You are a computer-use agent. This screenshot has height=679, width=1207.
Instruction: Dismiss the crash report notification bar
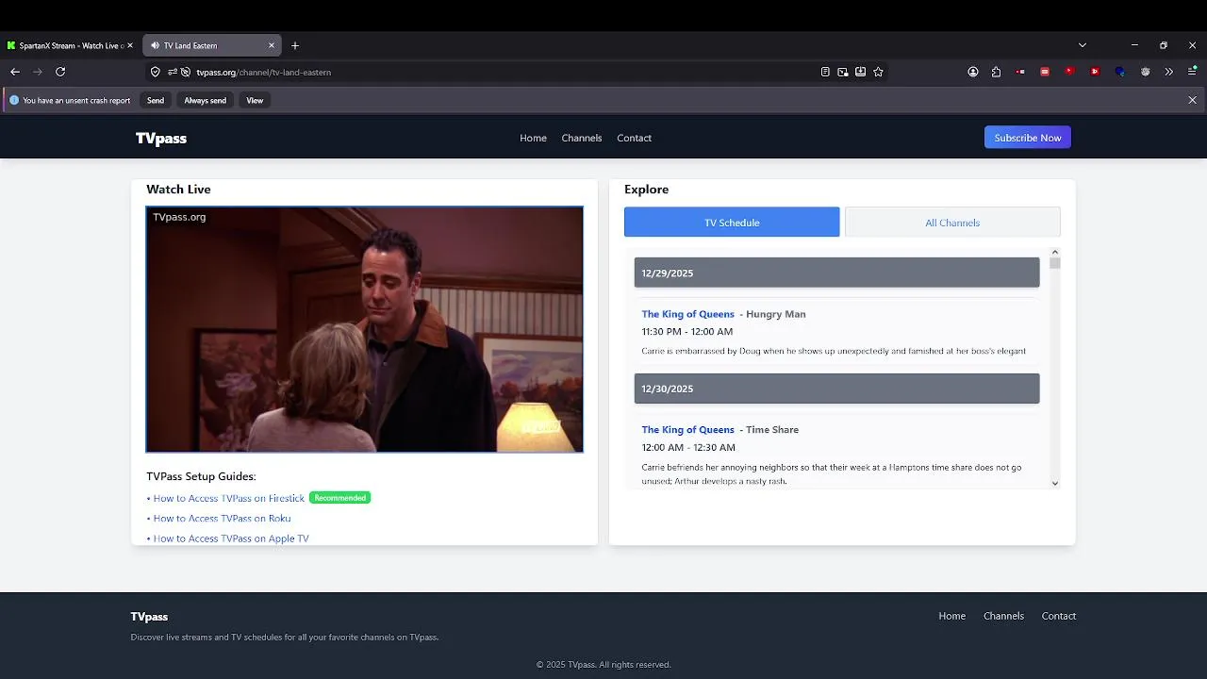pyautogui.click(x=1193, y=100)
